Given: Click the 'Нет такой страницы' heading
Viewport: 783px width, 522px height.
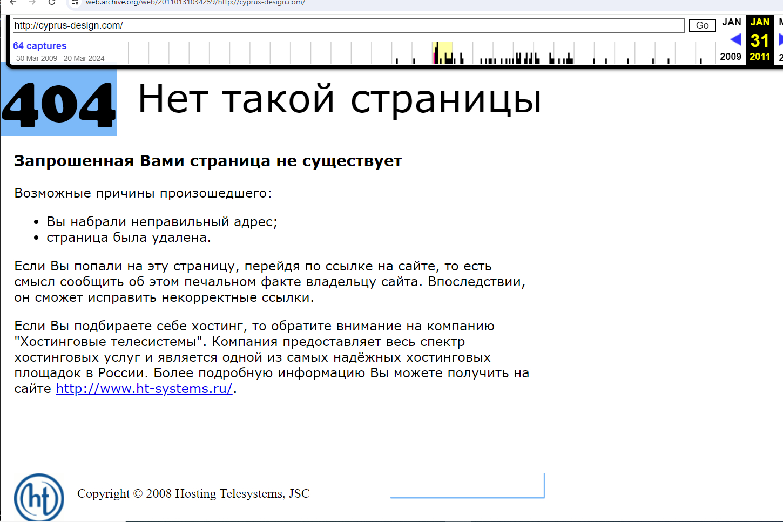Looking at the screenshot, I should tap(339, 99).
